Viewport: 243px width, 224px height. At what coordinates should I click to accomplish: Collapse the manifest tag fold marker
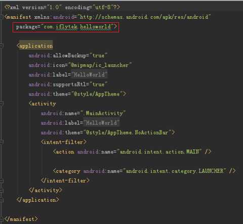pos(2,17)
